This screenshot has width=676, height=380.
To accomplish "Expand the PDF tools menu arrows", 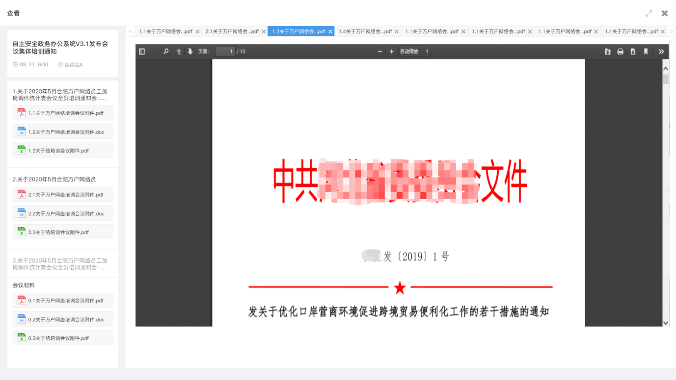I will click(x=661, y=51).
